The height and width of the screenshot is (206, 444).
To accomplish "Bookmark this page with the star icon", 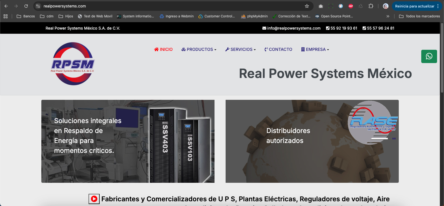I will [x=307, y=6].
